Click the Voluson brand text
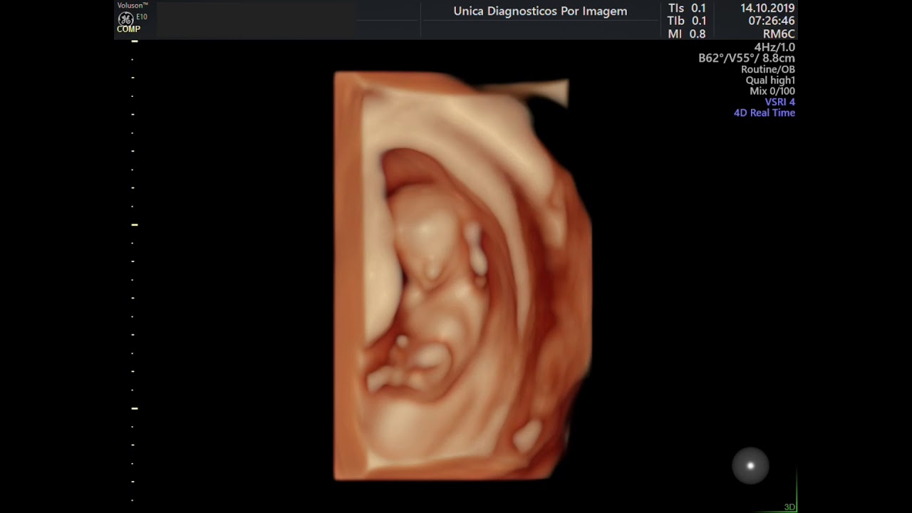The image size is (912, 513). click(x=133, y=6)
